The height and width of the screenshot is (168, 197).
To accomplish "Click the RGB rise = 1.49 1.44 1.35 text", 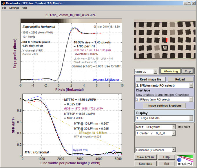I will click(92, 50).
